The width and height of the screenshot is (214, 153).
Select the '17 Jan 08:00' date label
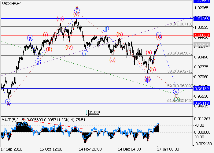pos(168,150)
